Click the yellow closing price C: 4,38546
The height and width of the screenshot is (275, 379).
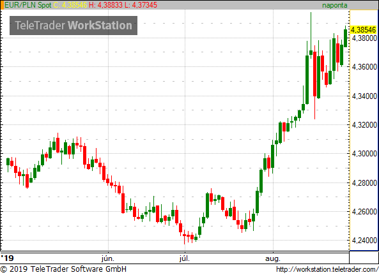[70, 5]
